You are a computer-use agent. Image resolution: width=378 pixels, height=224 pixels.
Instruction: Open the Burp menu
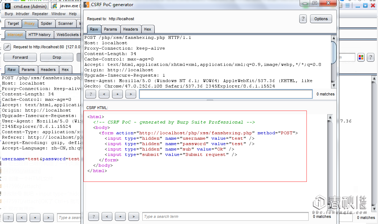coord(9,14)
